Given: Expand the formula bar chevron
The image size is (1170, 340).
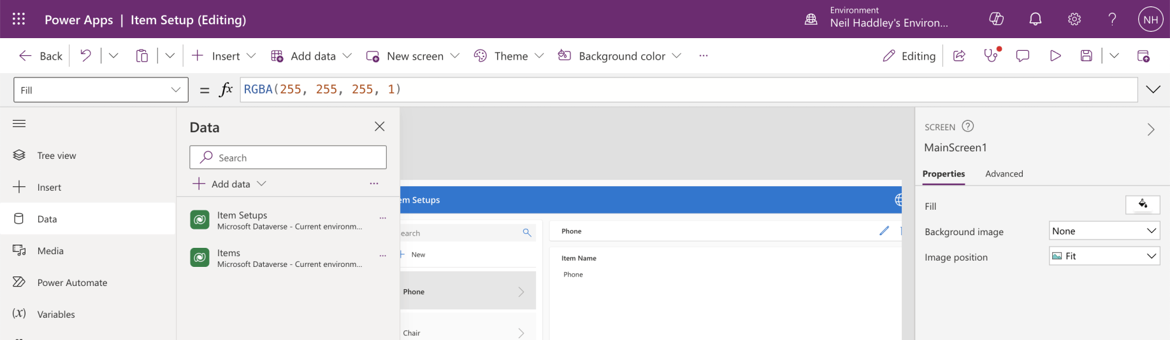Looking at the screenshot, I should (x=1153, y=90).
